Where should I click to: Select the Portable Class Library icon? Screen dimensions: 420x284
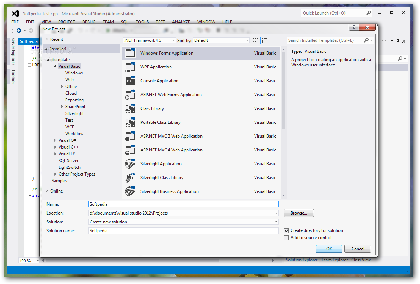131,122
